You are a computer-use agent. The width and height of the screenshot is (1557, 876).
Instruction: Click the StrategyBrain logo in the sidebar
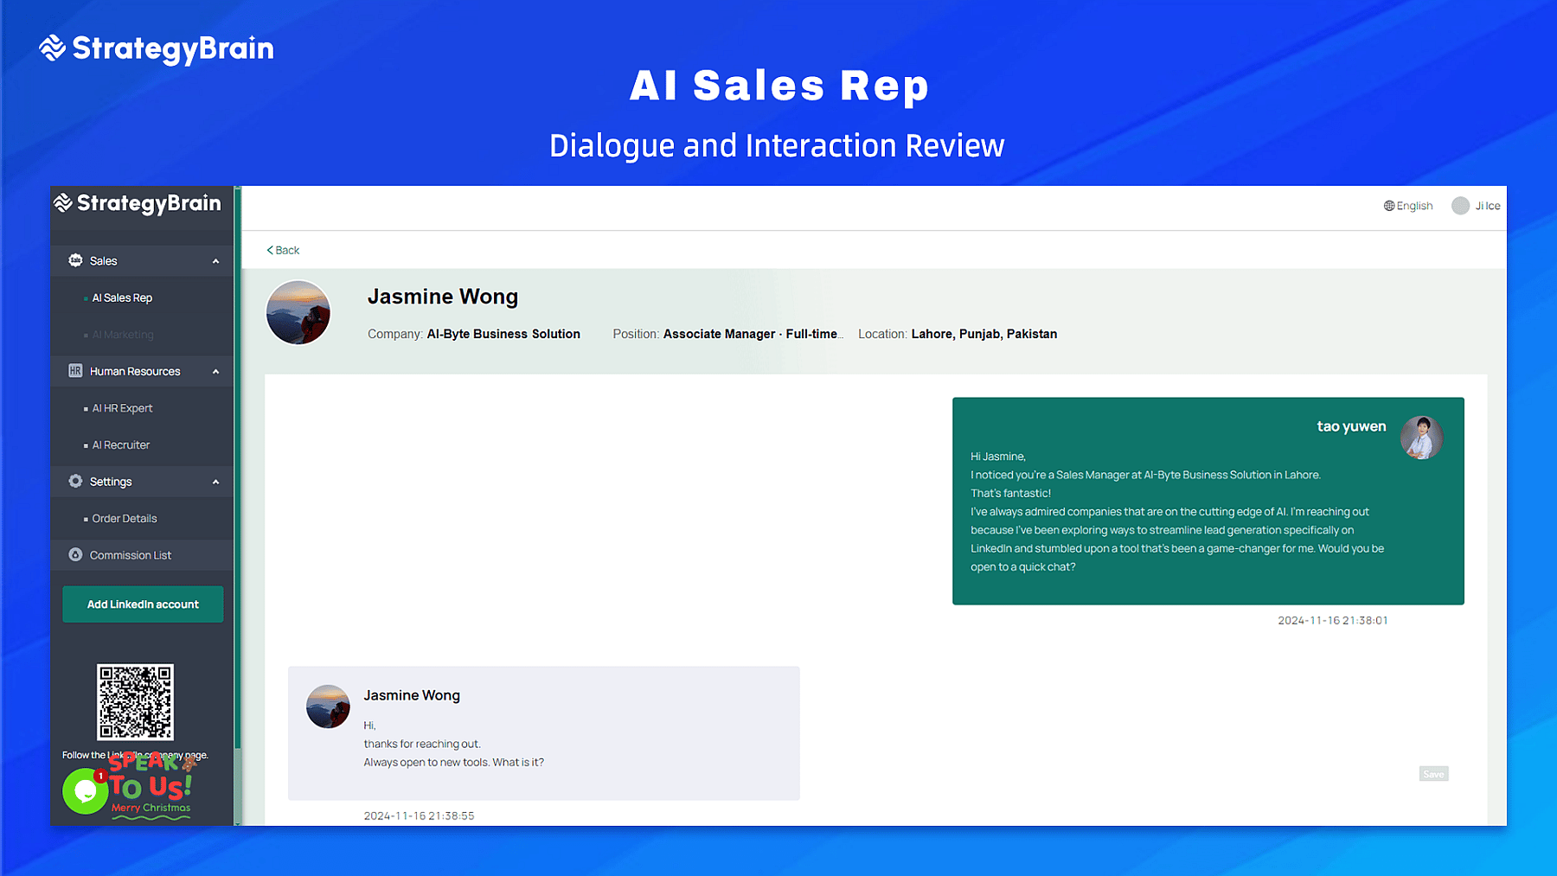click(141, 203)
